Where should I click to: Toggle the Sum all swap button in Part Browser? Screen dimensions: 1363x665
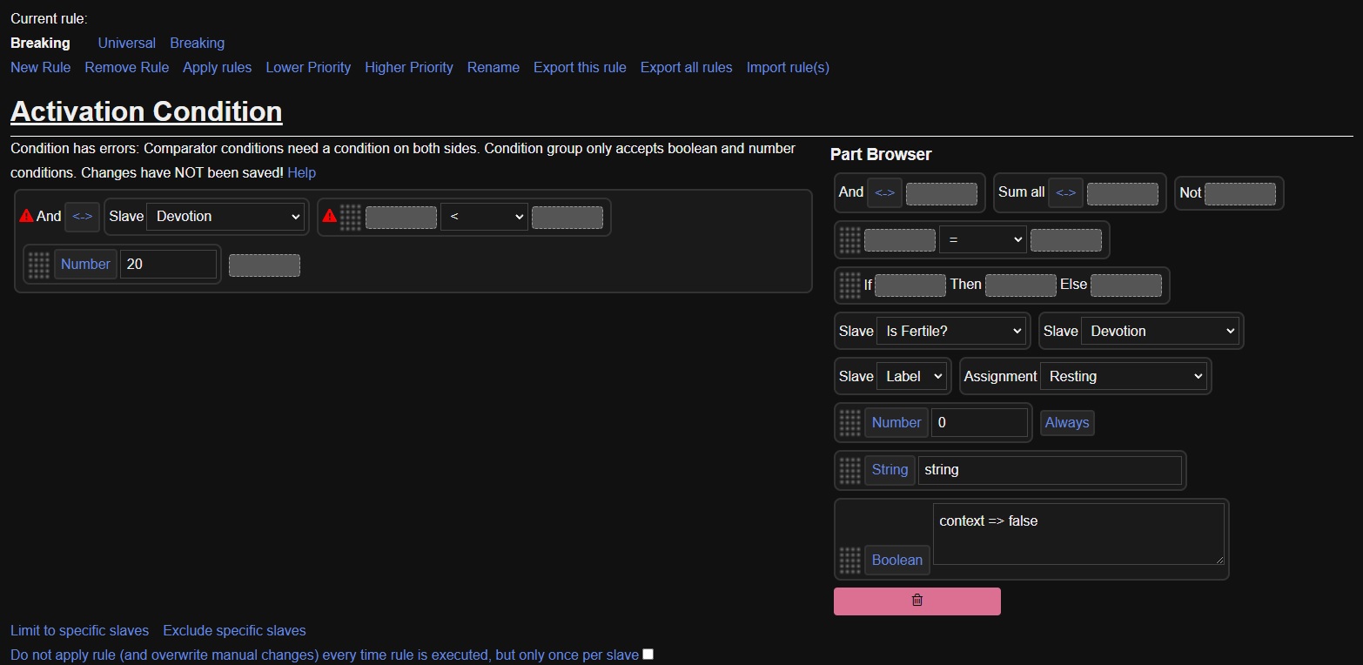pyautogui.click(x=1065, y=192)
